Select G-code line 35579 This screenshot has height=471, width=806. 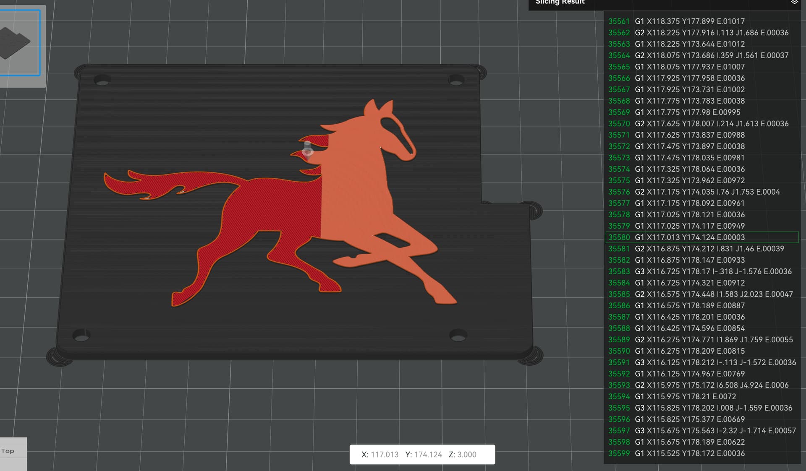point(702,226)
